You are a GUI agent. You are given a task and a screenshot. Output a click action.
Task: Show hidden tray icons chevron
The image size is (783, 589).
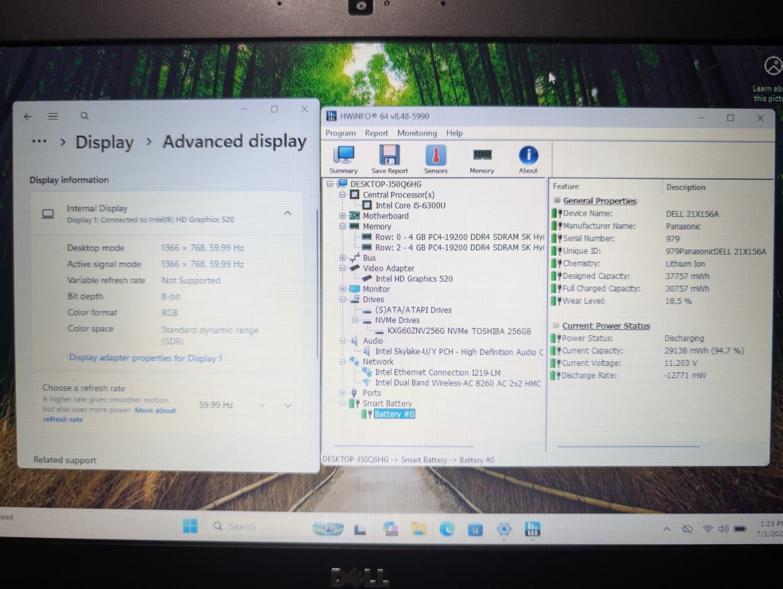[x=667, y=529]
